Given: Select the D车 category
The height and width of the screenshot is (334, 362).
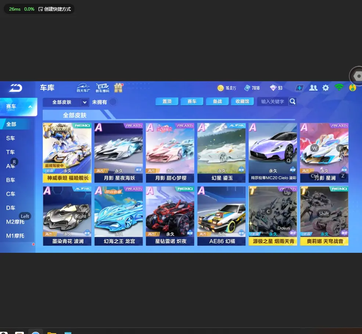Looking at the screenshot, I should tap(11, 208).
